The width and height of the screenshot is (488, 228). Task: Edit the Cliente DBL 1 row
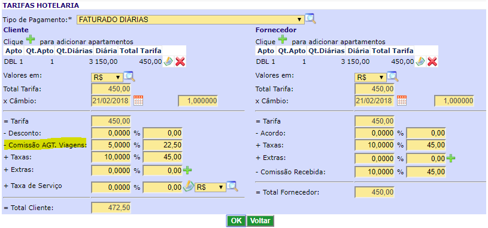[x=168, y=61]
